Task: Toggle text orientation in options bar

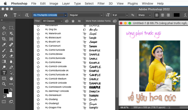Action: coord(27,15)
